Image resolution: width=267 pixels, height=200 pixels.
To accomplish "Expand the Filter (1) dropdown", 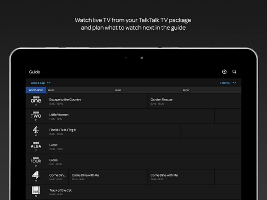I will tap(228, 83).
